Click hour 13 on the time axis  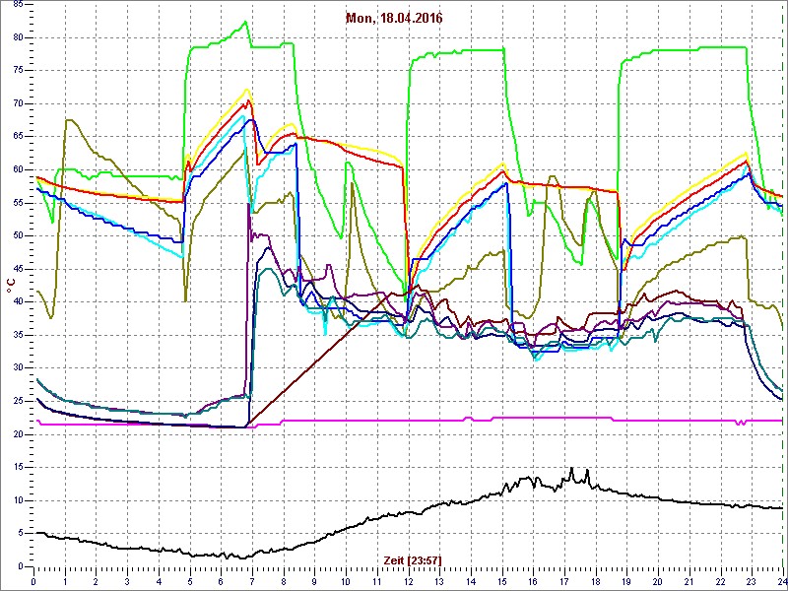point(439,582)
